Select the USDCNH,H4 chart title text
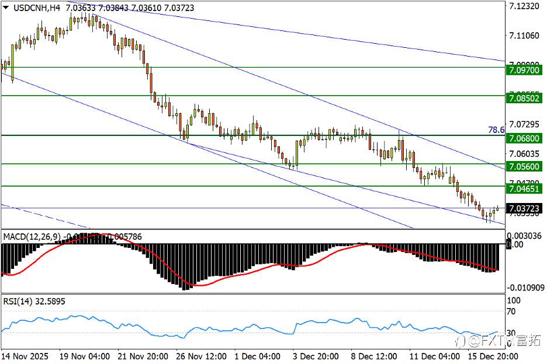The width and height of the screenshot is (547, 364). (37, 8)
